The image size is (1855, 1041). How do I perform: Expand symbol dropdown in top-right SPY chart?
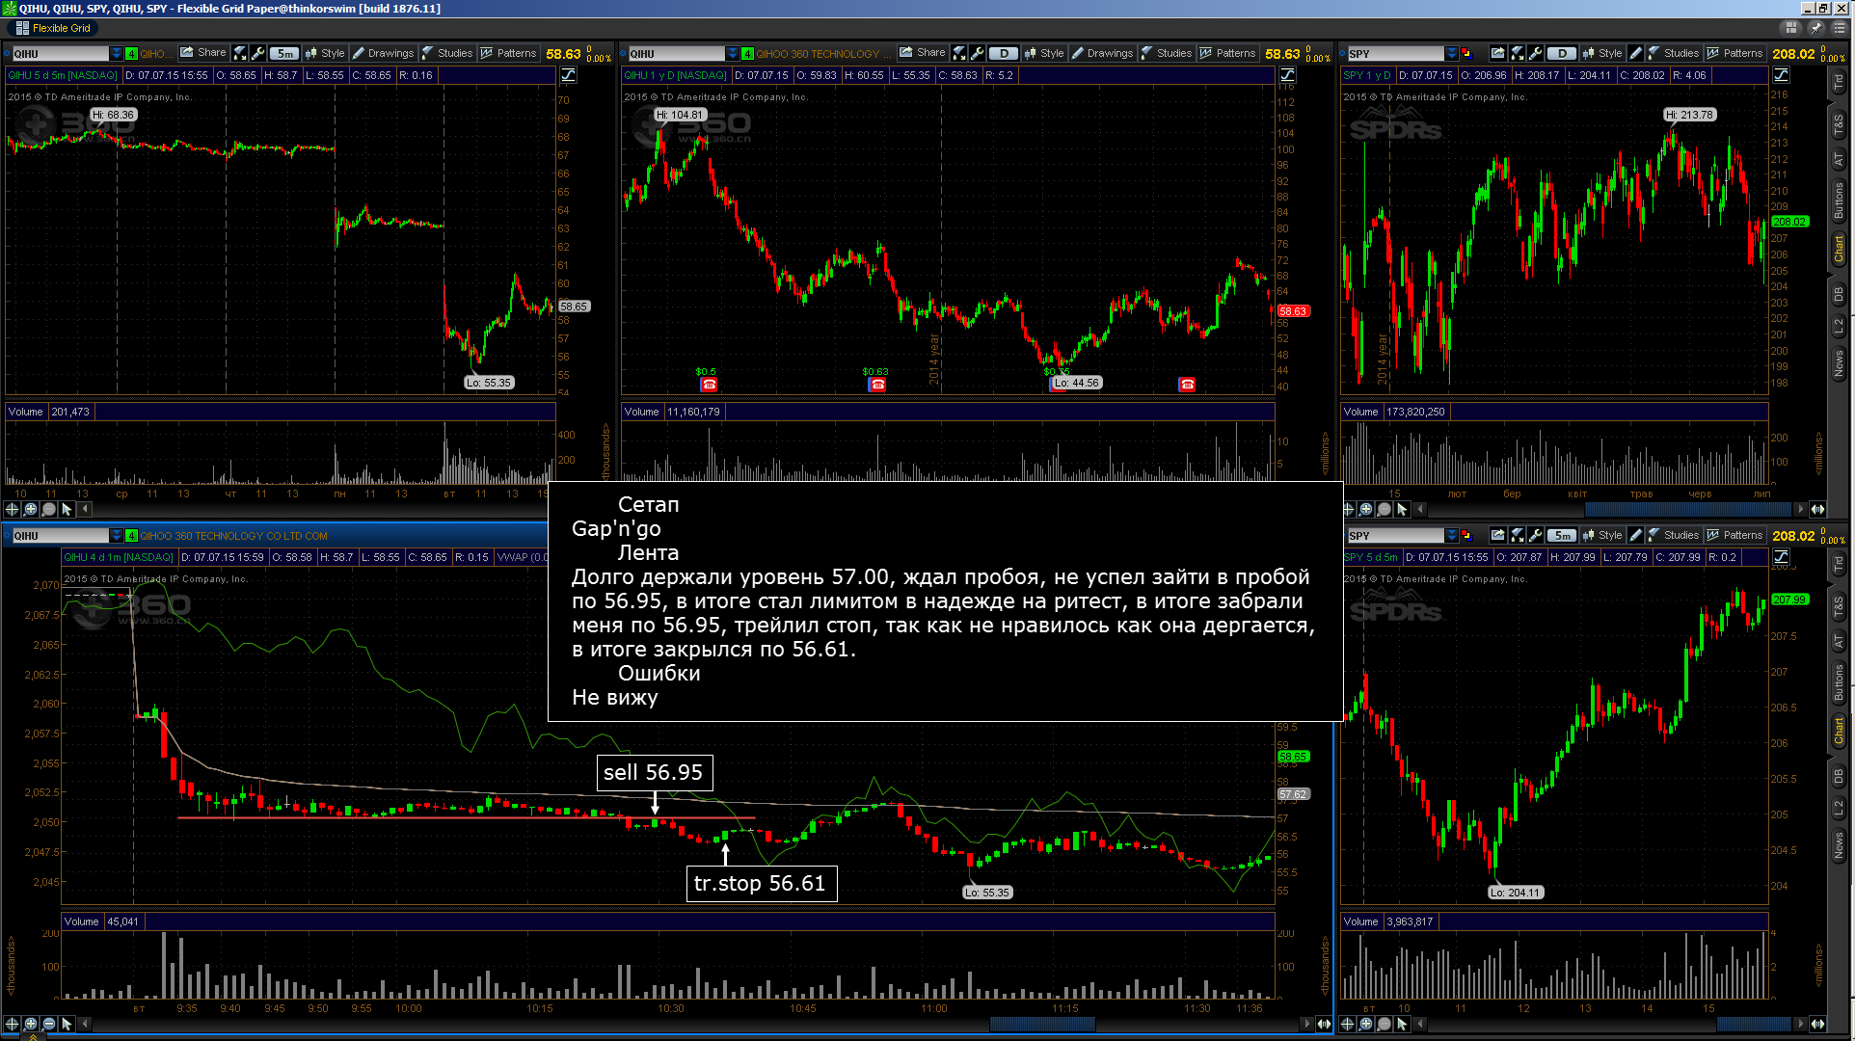click(x=1451, y=54)
